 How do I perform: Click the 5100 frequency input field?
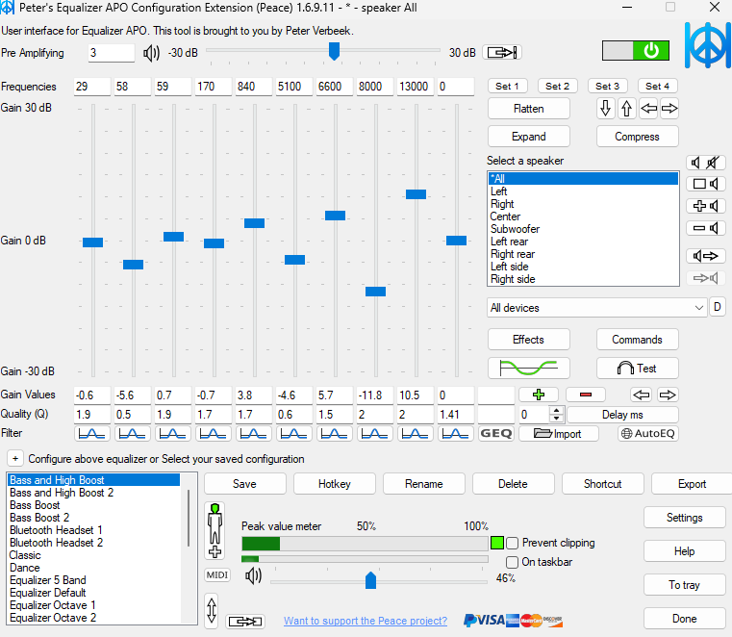(x=293, y=87)
